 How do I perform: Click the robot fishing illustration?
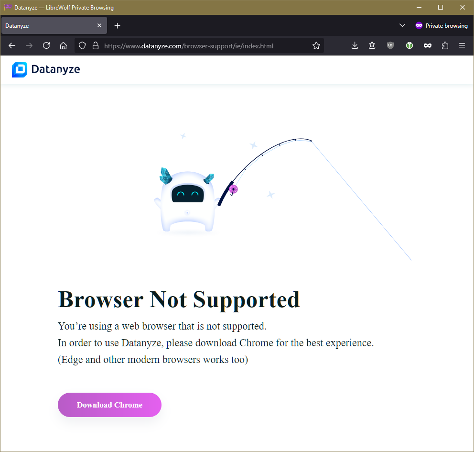pyautogui.click(x=283, y=196)
